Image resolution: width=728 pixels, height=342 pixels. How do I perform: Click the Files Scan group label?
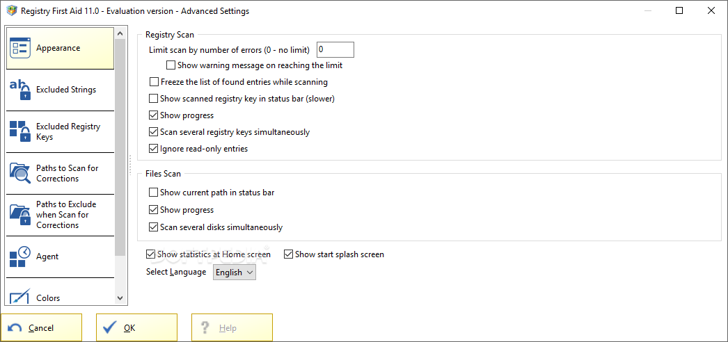(163, 174)
